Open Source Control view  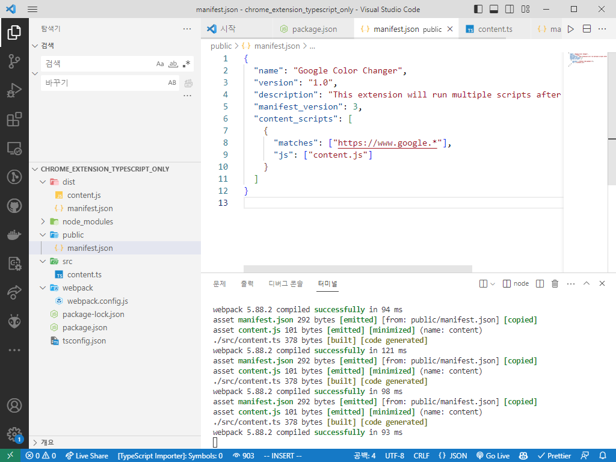click(x=14, y=61)
